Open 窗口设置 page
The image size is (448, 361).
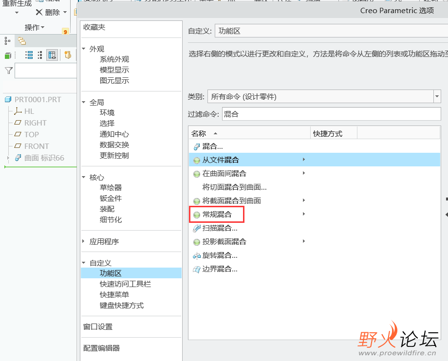point(98,327)
